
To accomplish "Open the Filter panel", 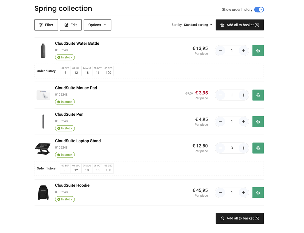I will [46, 25].
